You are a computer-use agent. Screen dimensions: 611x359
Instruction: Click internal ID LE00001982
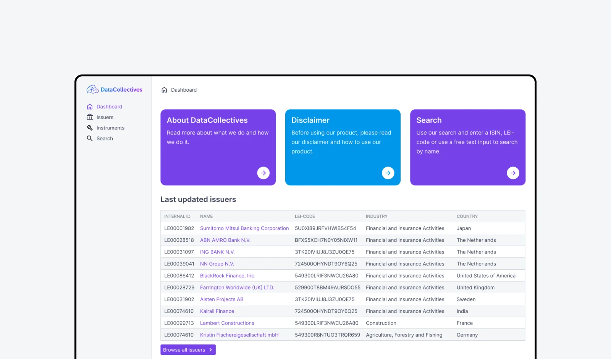point(179,228)
